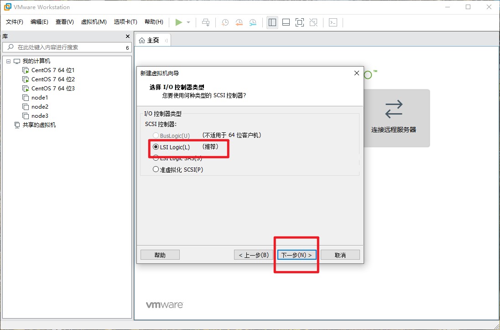500x330 pixels.
Task: Select CentOS 7 64 位1 virtual machine
Action: [x=53, y=70]
